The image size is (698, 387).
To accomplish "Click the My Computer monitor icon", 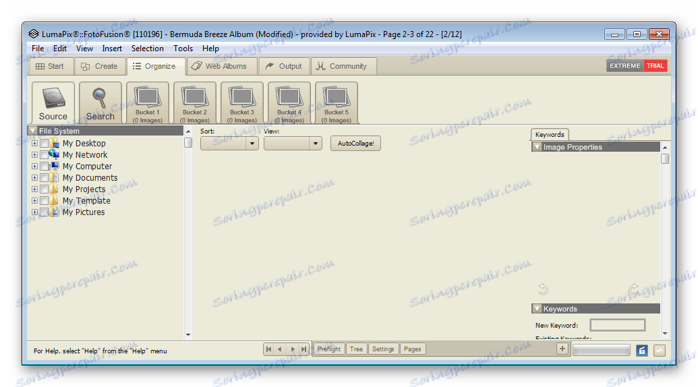I will pyautogui.click(x=55, y=166).
